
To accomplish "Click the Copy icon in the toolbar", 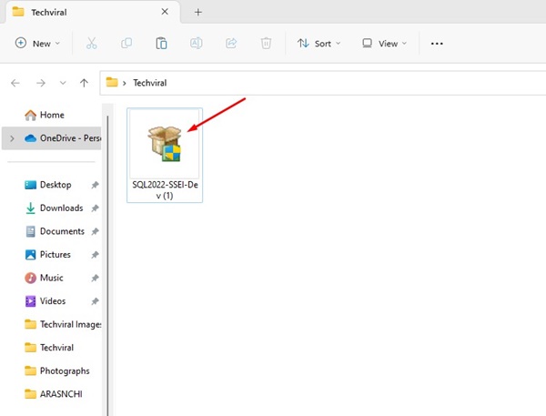I will 126,43.
